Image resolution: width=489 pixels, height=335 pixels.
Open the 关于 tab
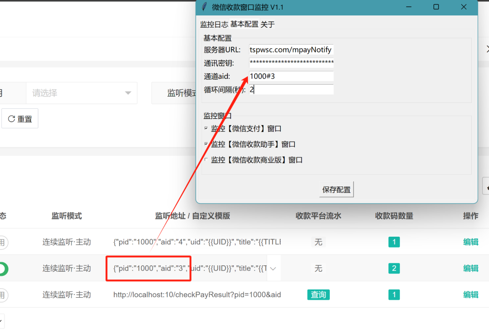(267, 24)
